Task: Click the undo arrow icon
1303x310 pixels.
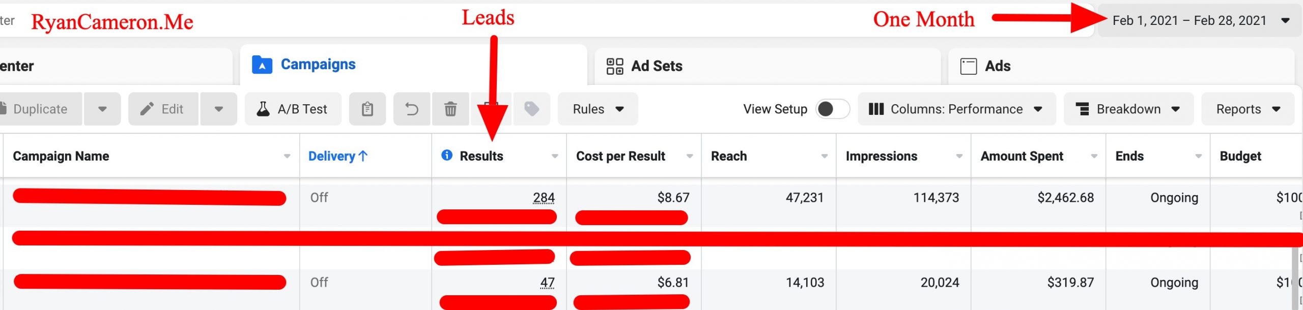Action: 412,109
